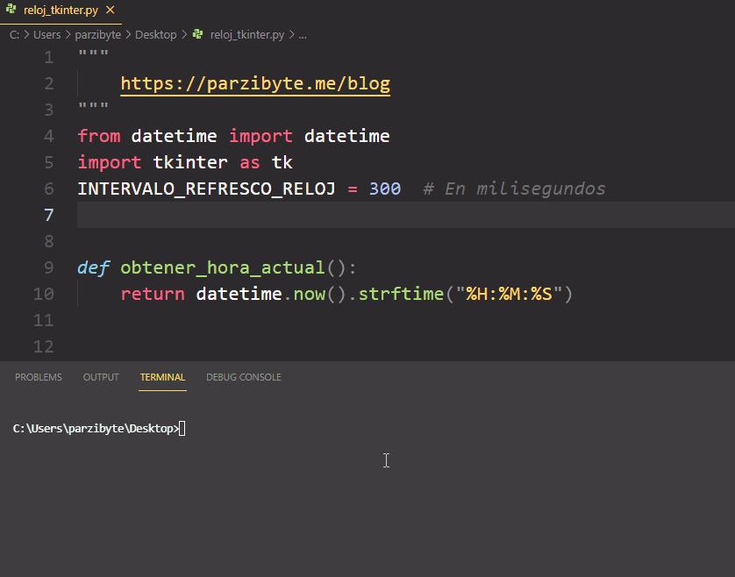Select the reloj_tkinter.py editor tab
The height and width of the screenshot is (577, 735).
click(61, 11)
